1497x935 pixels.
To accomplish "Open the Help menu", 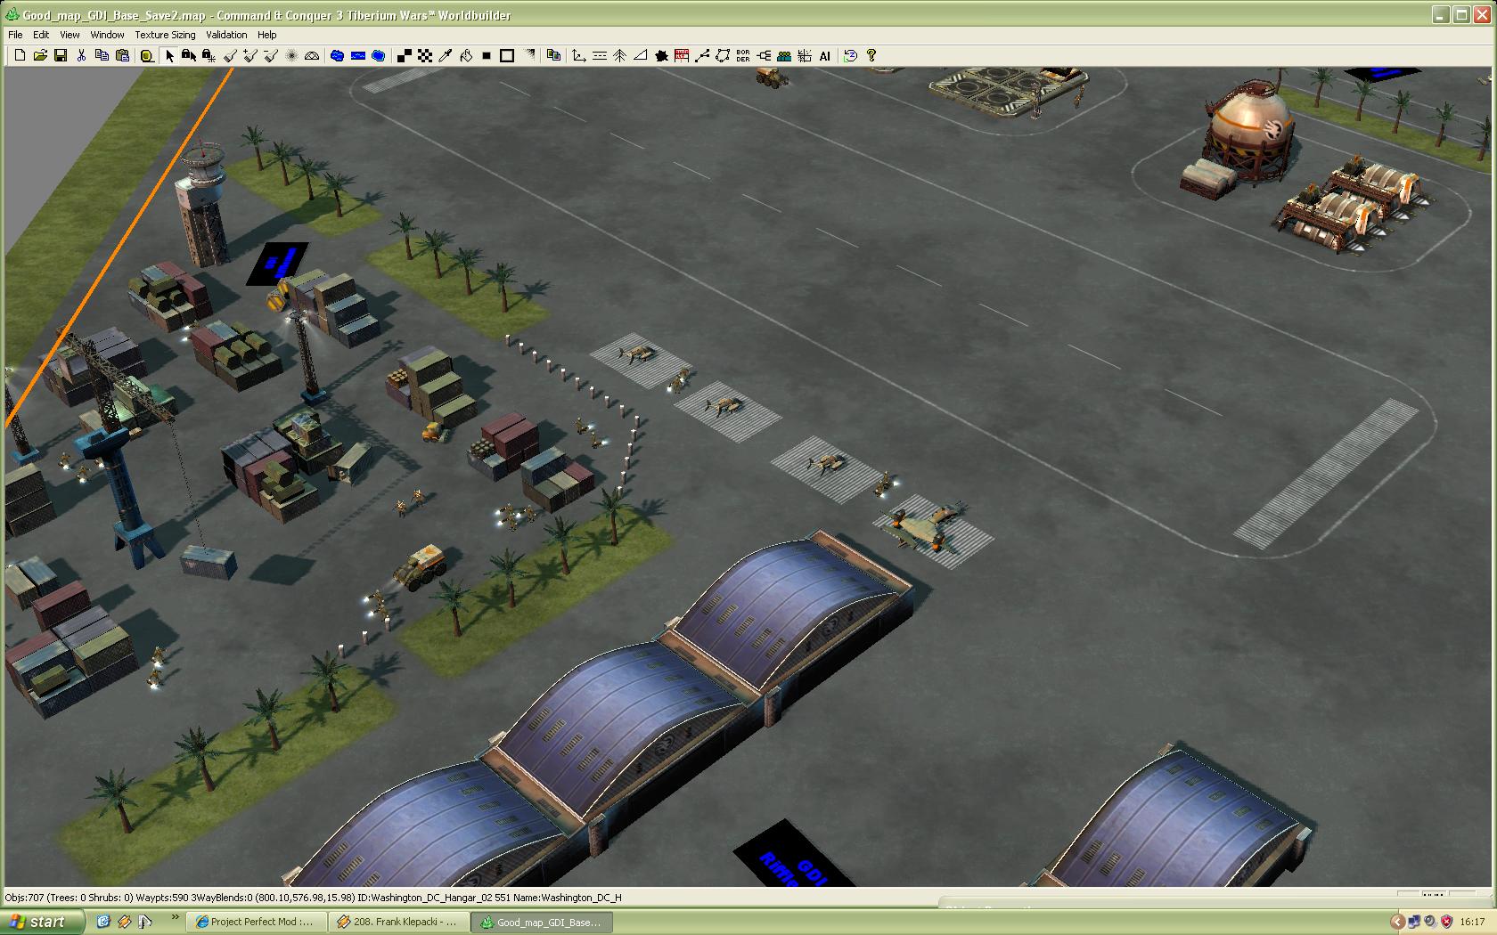I will click(x=267, y=35).
